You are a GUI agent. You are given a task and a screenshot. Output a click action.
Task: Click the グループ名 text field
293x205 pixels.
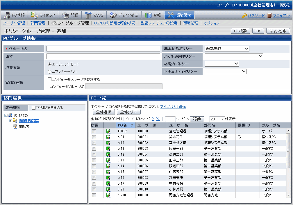point(103,49)
